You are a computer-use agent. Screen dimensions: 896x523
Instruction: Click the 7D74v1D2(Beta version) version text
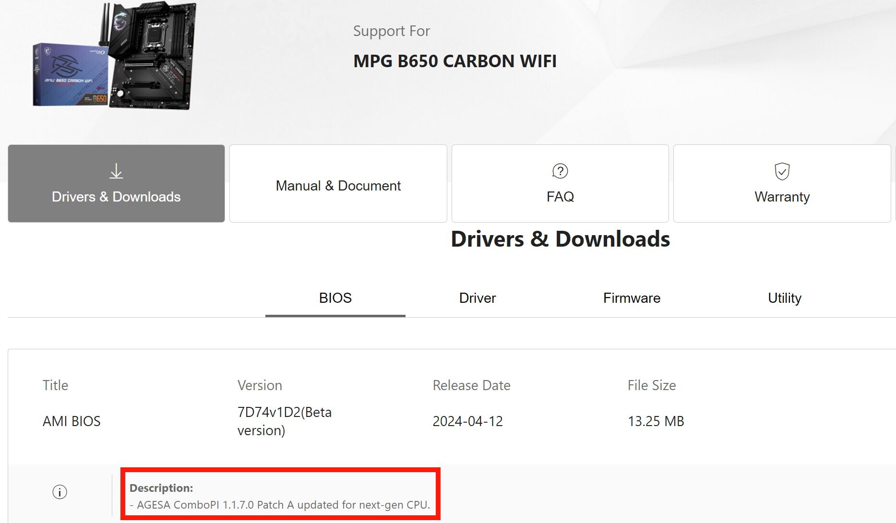coord(285,421)
